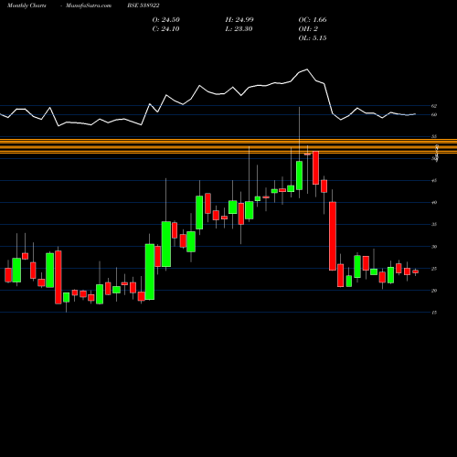Select the low value "L: 23.30"
The height and width of the screenshot is (457, 457).
pos(239,29)
